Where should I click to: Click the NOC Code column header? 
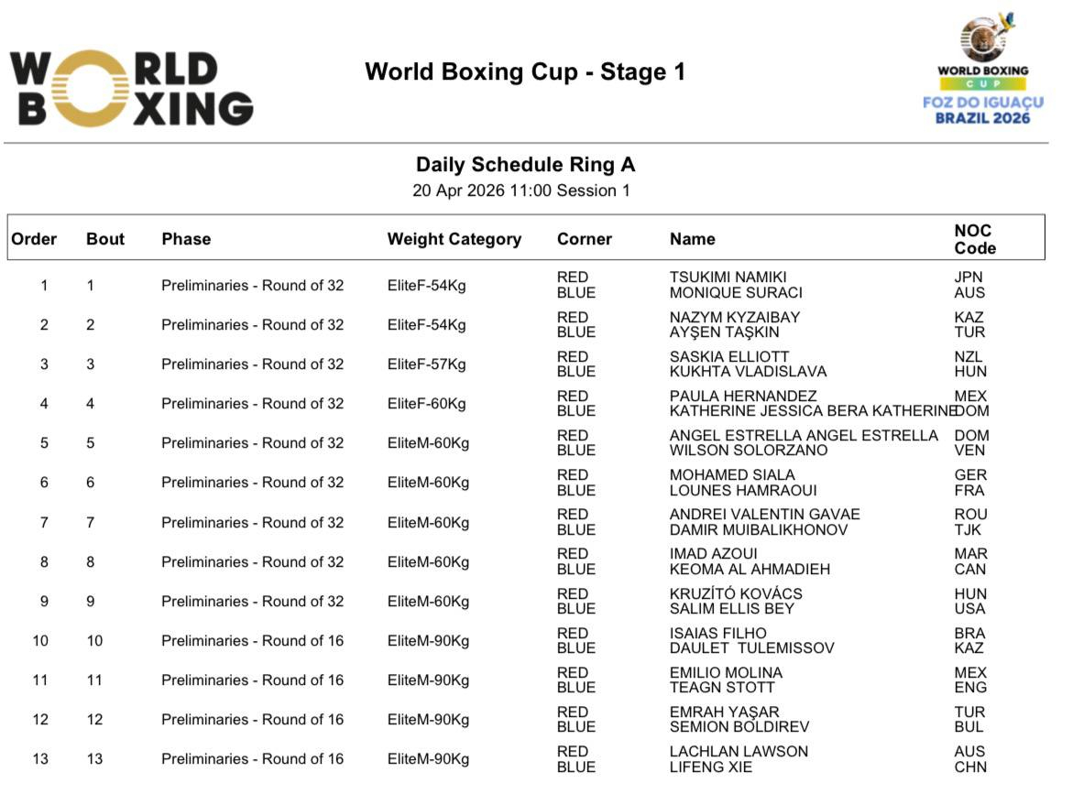(974, 239)
